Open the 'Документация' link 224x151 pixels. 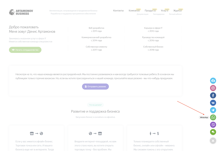coord(142,14)
